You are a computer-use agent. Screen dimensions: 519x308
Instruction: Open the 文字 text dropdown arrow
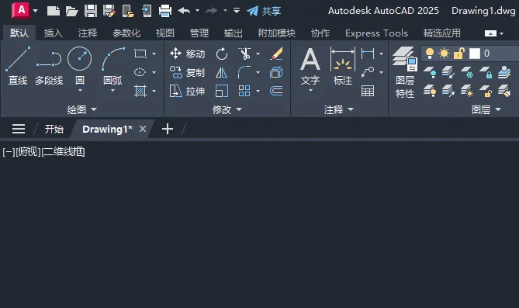310,91
